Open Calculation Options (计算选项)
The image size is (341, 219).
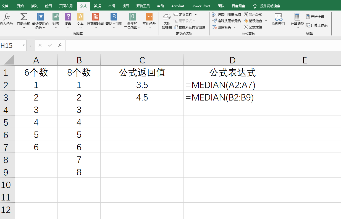(297, 21)
